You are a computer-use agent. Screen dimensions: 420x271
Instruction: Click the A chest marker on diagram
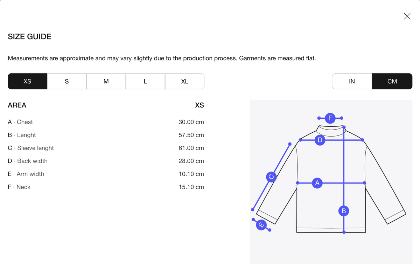317,183
